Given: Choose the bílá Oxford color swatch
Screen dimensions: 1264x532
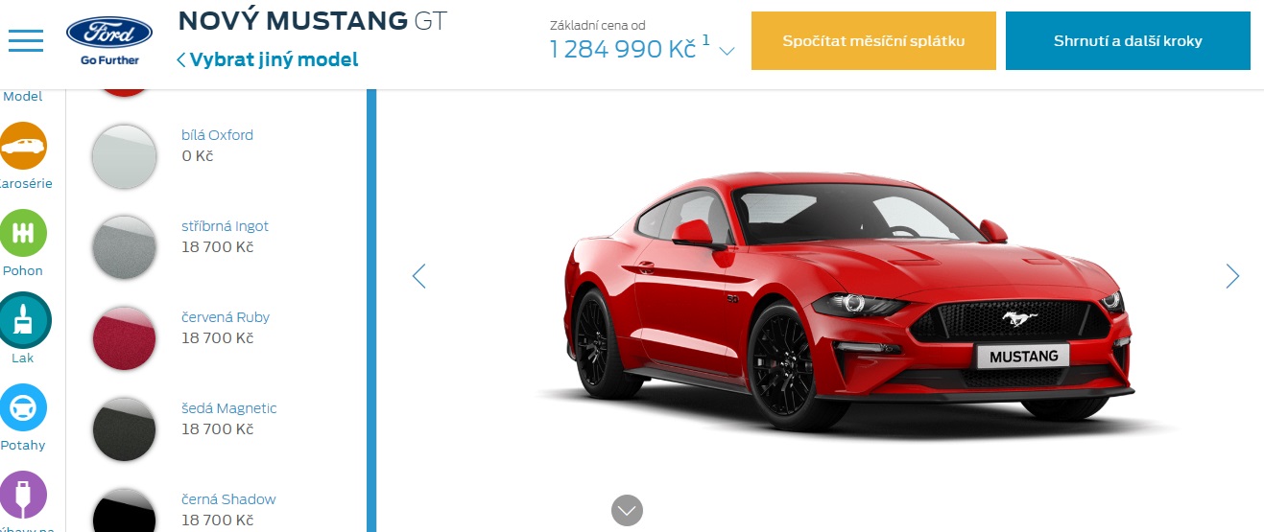Looking at the screenshot, I should point(124,155).
